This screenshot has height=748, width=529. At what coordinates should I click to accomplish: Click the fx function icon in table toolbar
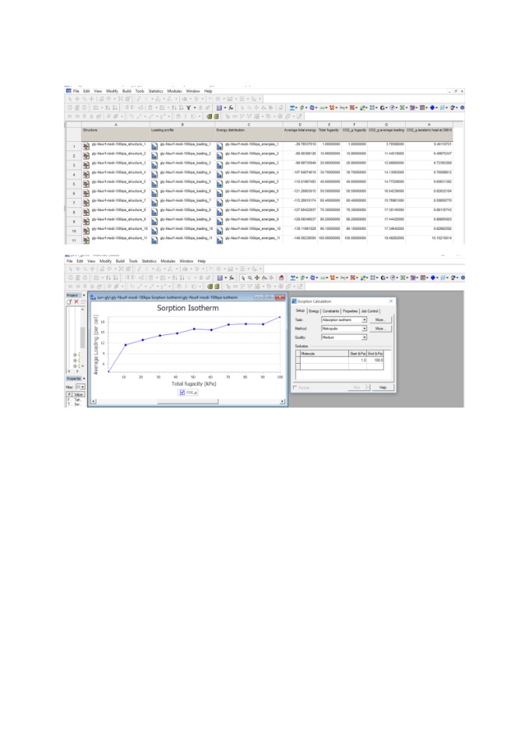click(231, 108)
